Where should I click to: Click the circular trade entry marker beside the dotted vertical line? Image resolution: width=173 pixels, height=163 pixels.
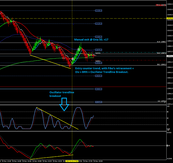[x=73, y=59]
